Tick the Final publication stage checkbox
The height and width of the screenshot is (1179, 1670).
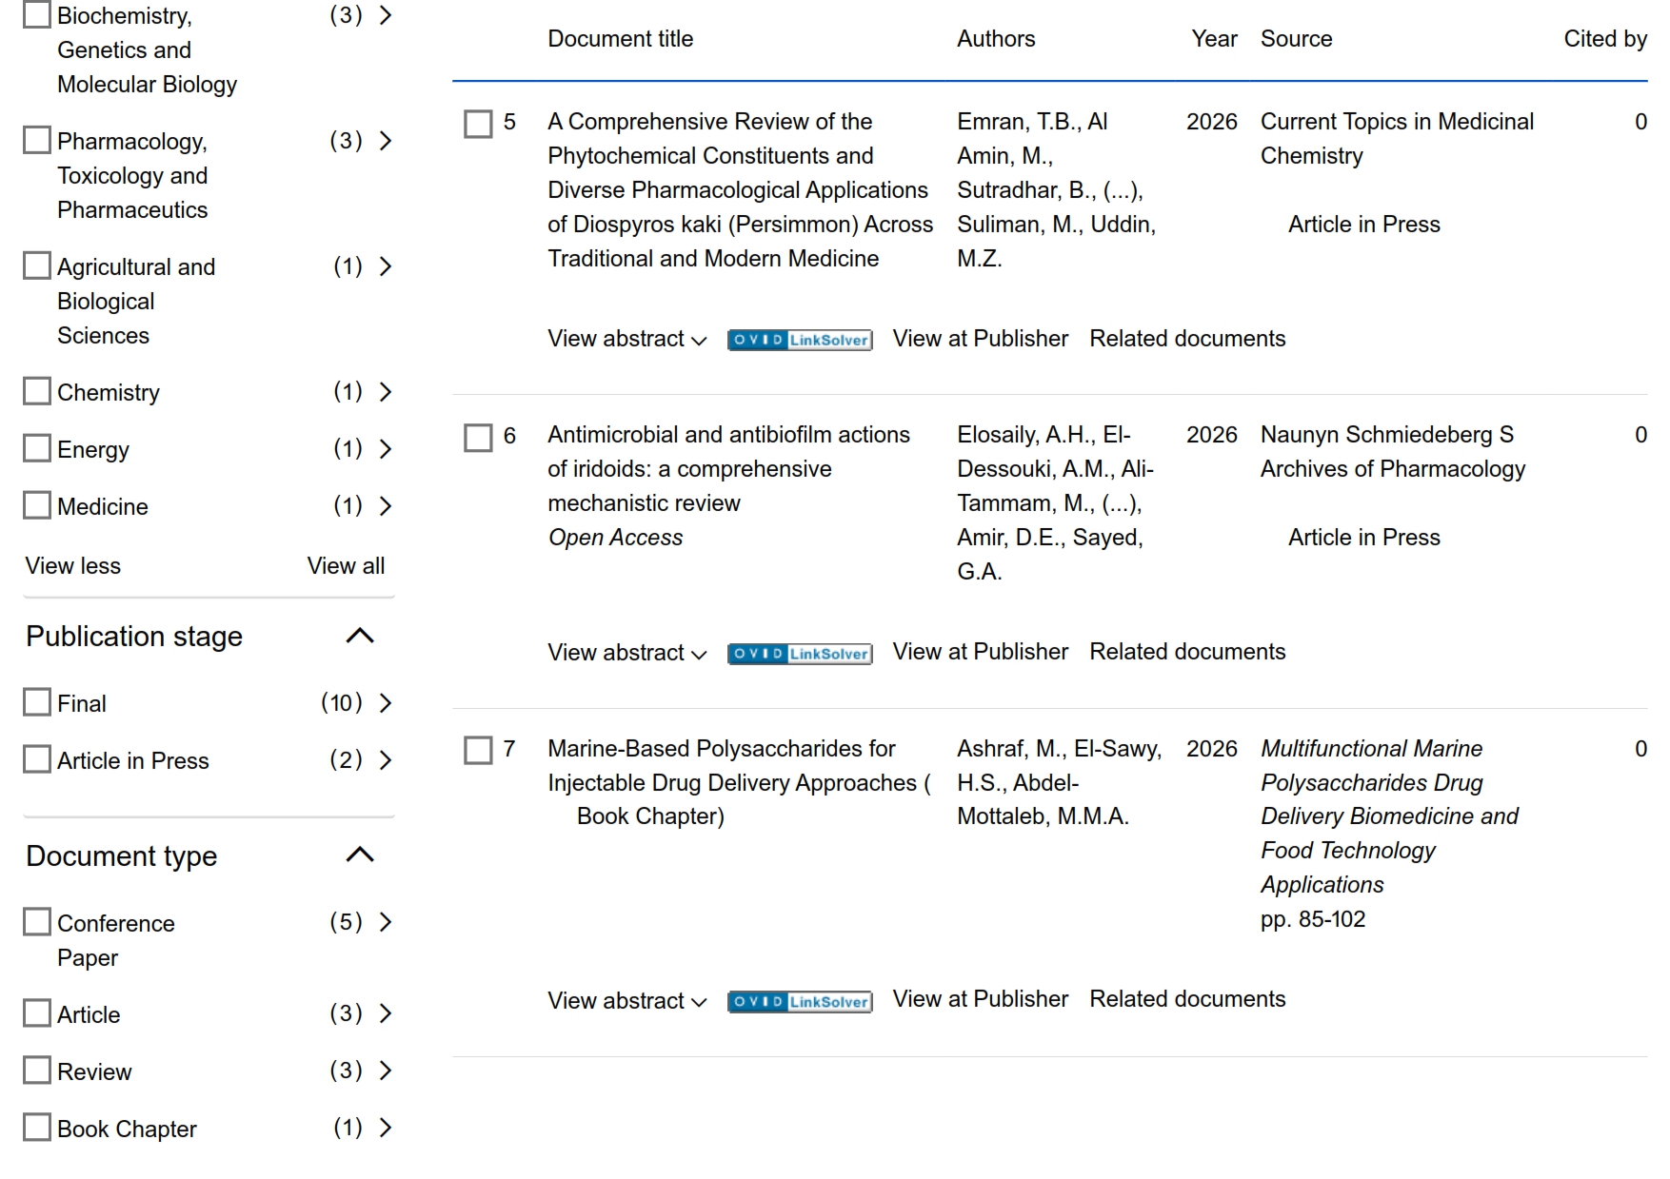click(x=37, y=702)
